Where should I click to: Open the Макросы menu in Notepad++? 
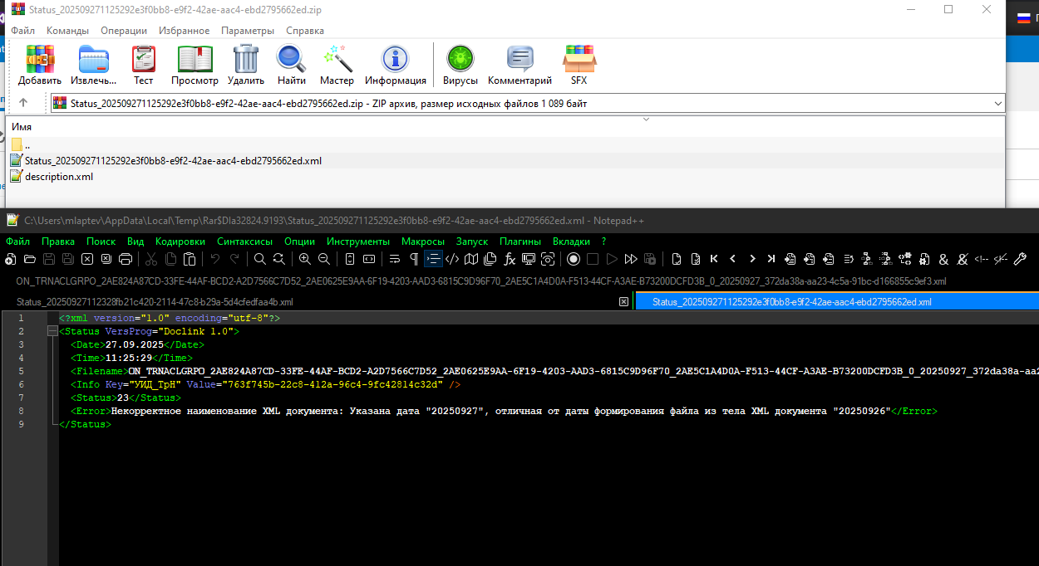[x=423, y=241]
